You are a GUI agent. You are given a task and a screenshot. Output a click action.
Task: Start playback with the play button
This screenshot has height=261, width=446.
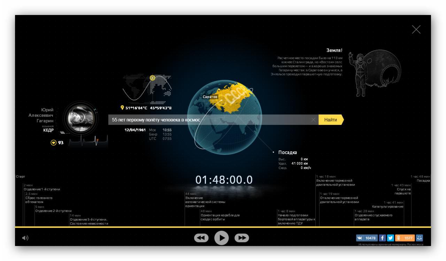[222, 238]
